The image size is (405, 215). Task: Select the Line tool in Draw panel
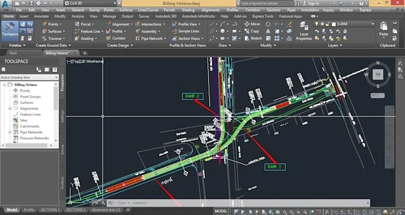pos(212,24)
